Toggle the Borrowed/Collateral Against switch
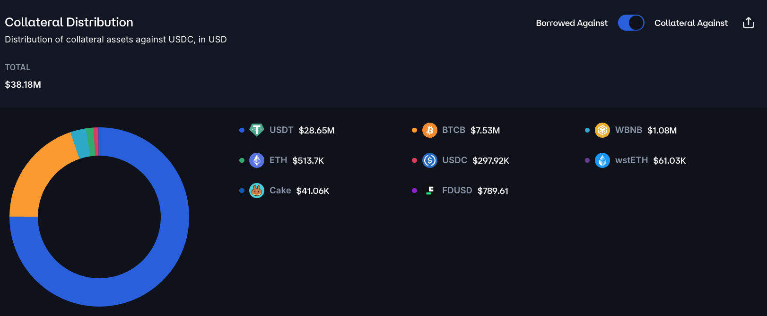 coord(631,23)
